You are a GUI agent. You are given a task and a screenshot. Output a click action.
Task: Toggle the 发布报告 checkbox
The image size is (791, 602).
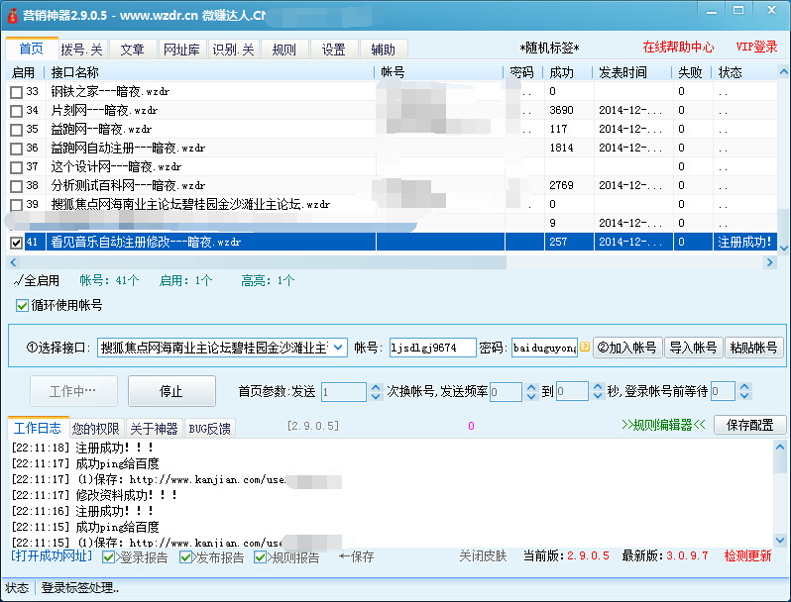click(186, 557)
